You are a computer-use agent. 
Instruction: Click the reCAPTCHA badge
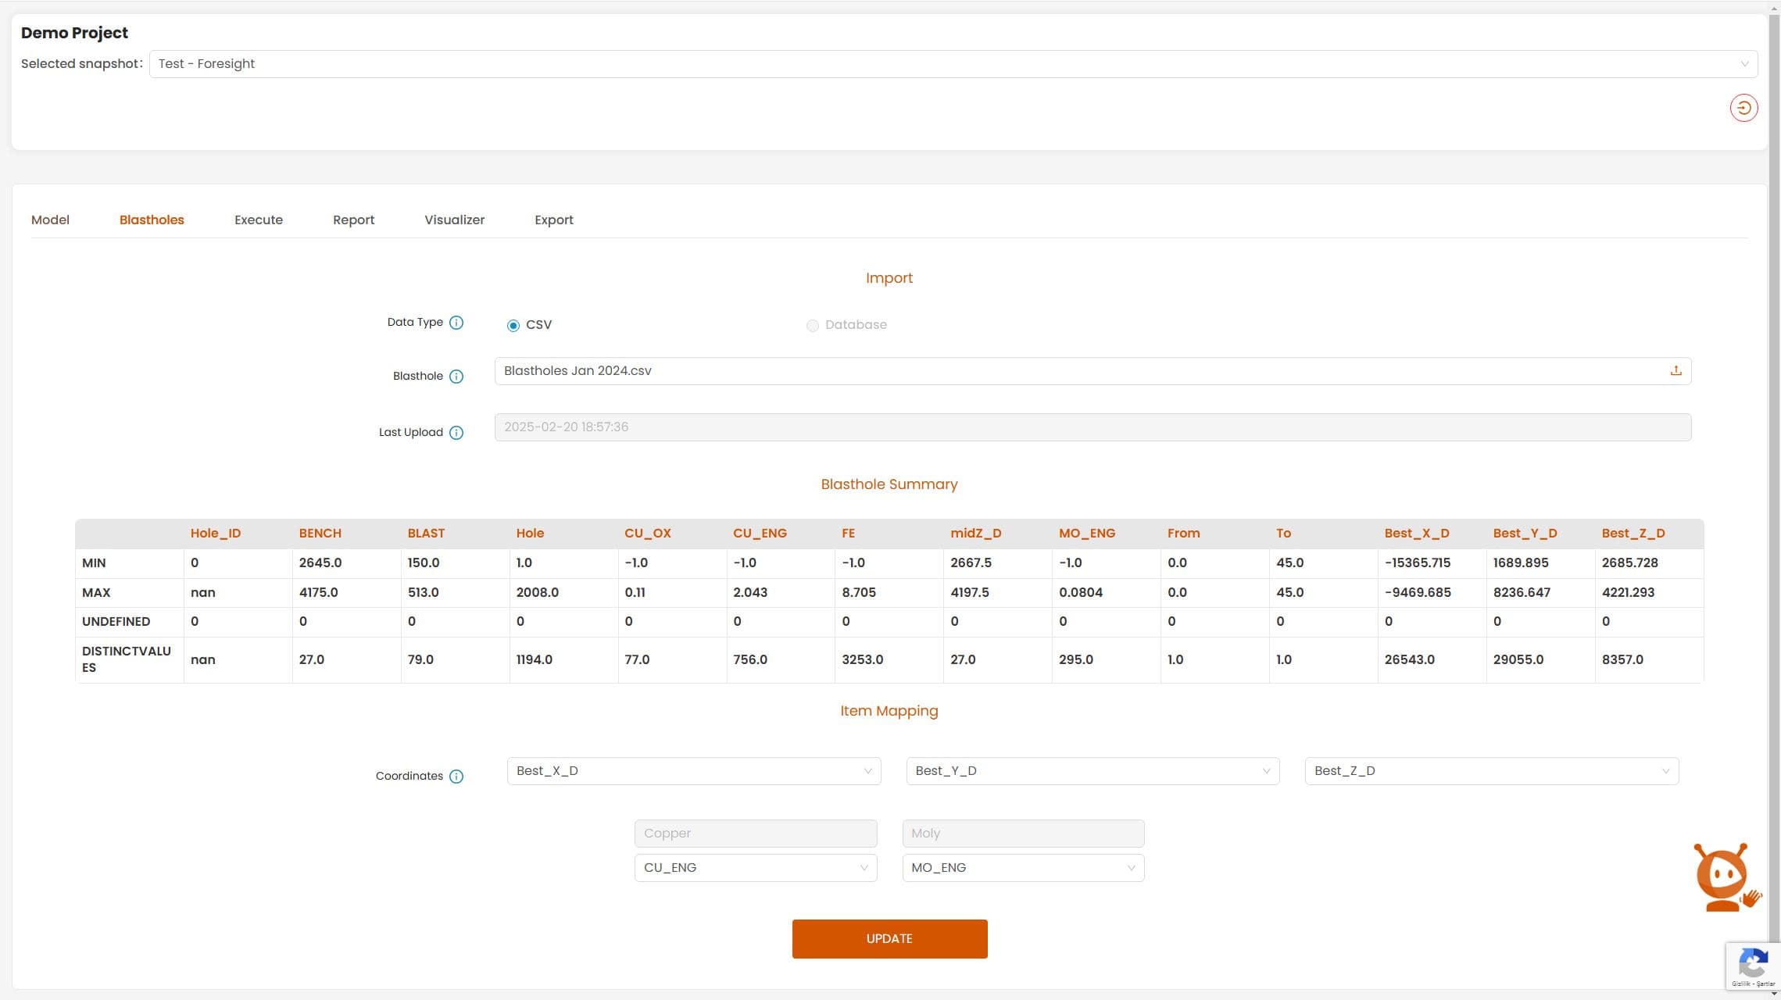tap(1753, 966)
